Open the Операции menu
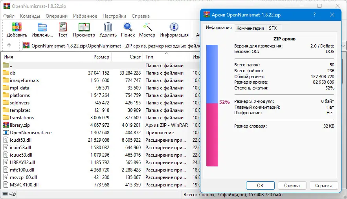This screenshot has height=199, width=347. 57,16
